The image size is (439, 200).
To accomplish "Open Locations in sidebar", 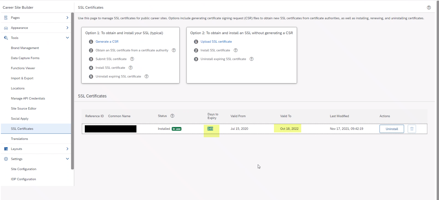I will (18, 88).
